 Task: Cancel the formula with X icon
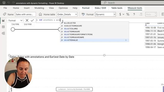point(27,20)
